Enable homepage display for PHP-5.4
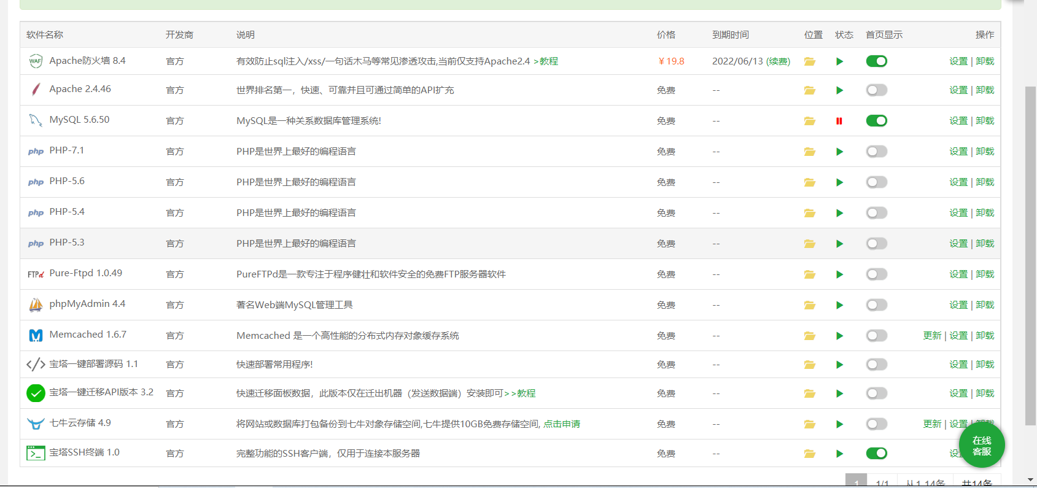Screen dimensions: 1037x488 (x=876, y=213)
